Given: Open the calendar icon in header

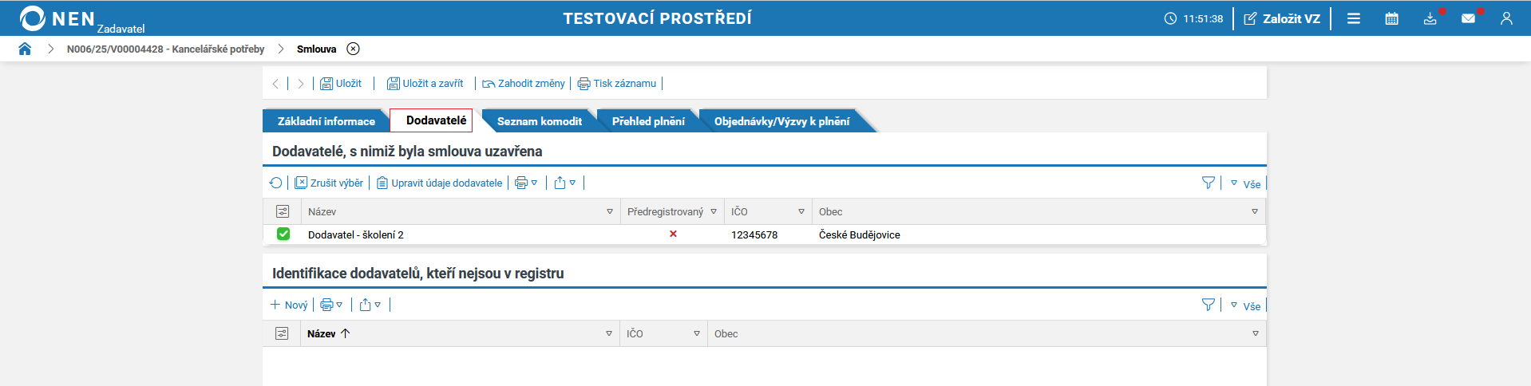Looking at the screenshot, I should click(1392, 18).
